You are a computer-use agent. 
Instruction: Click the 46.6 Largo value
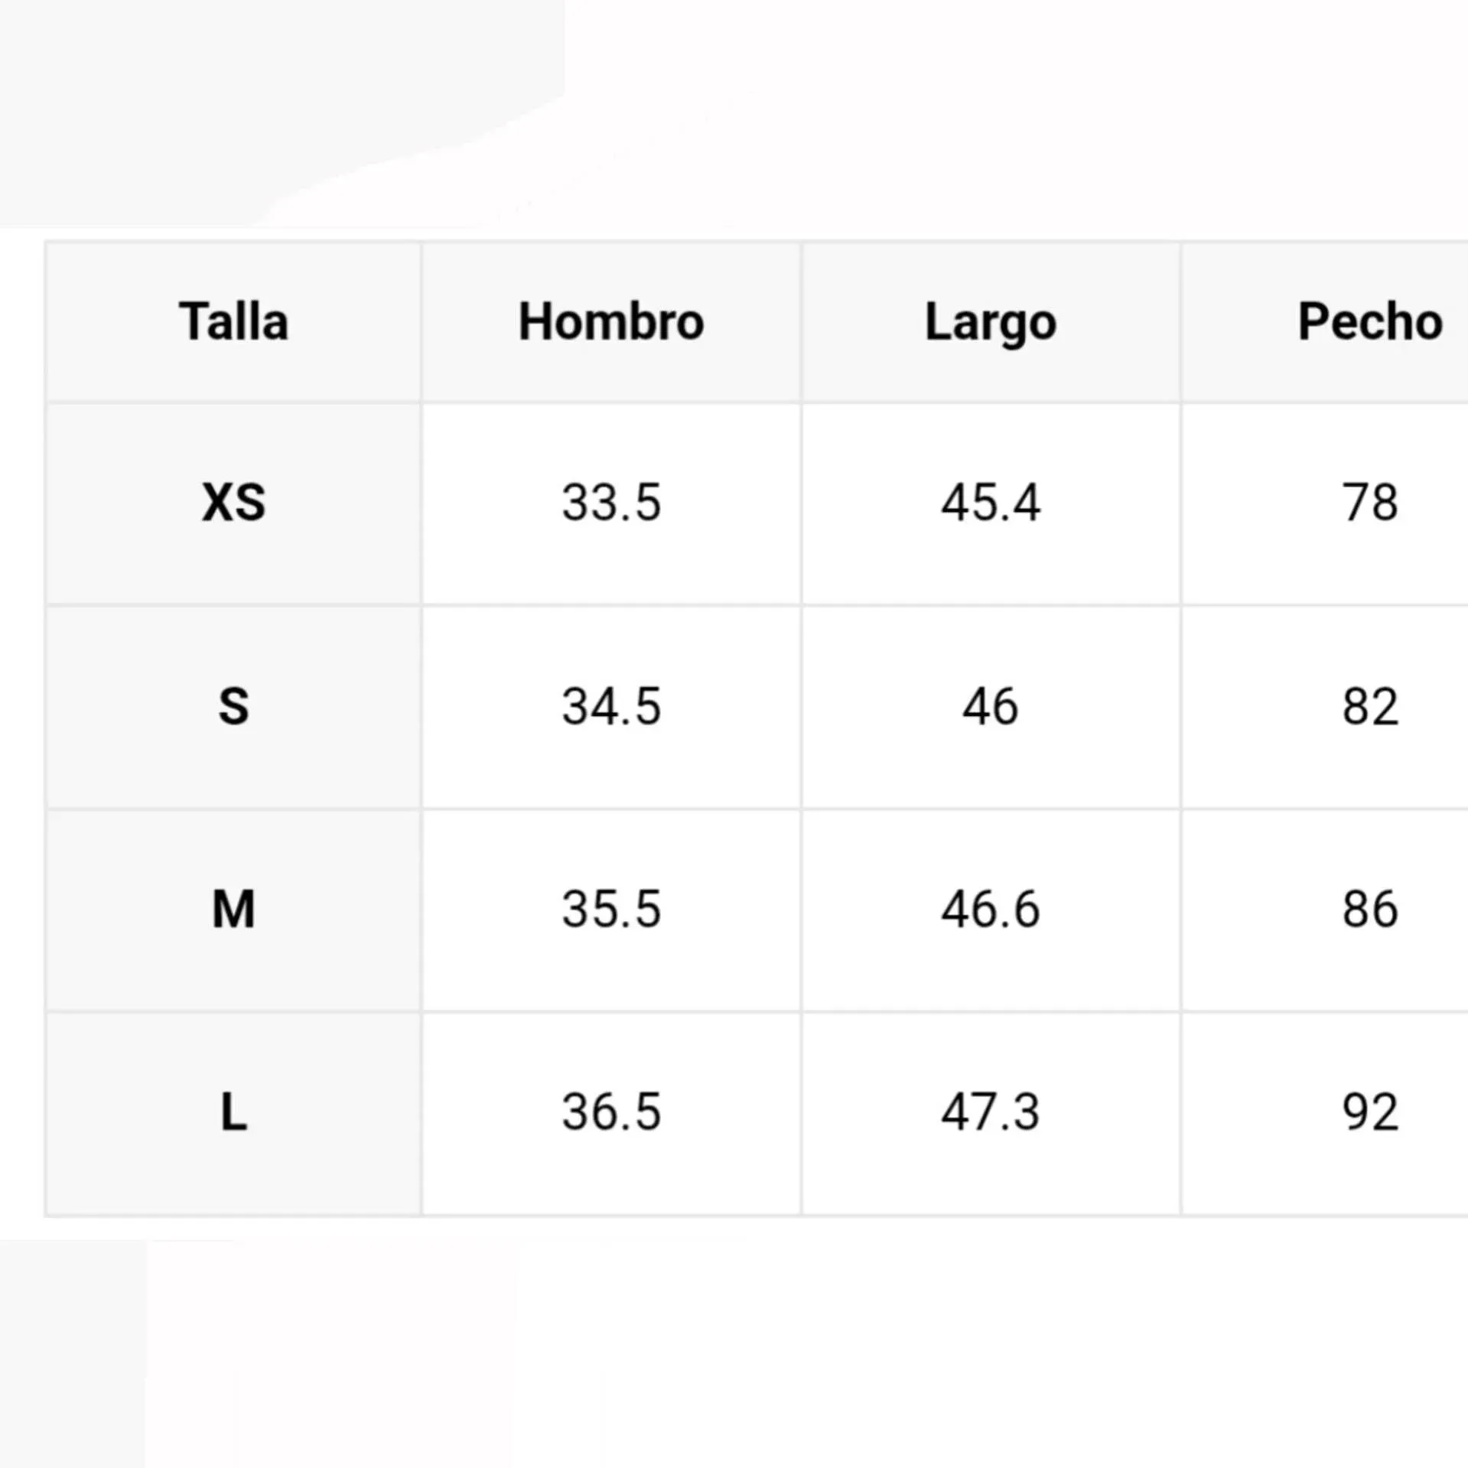pos(991,910)
